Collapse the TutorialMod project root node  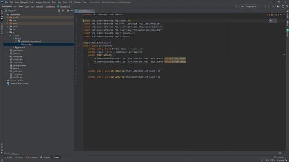click(5, 14)
